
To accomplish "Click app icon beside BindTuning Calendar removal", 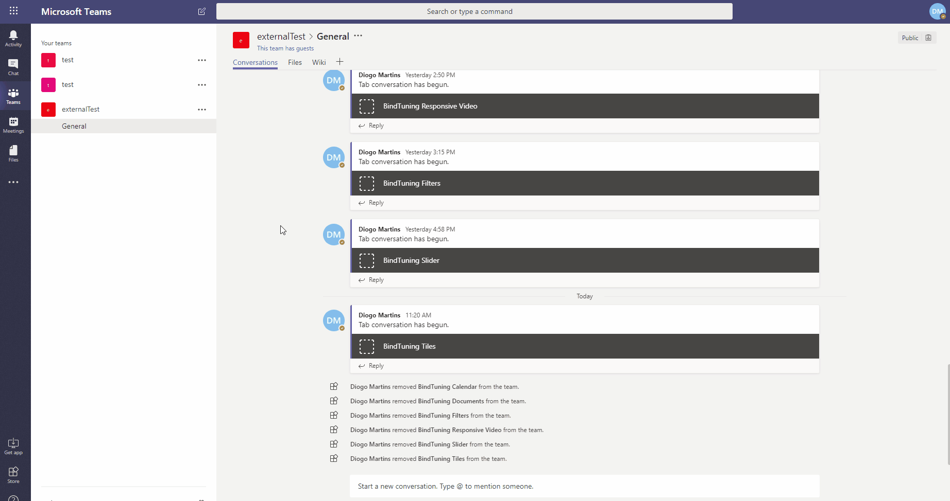I will click(334, 386).
